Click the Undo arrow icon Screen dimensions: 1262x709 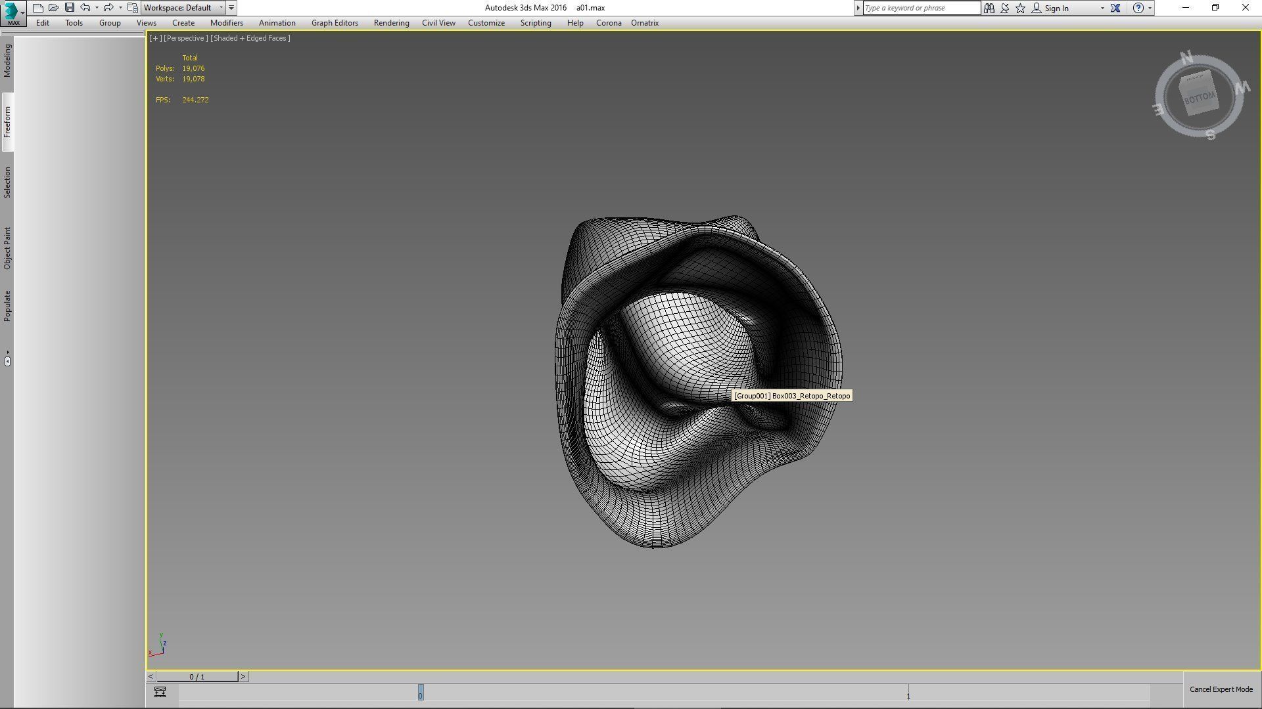(85, 8)
